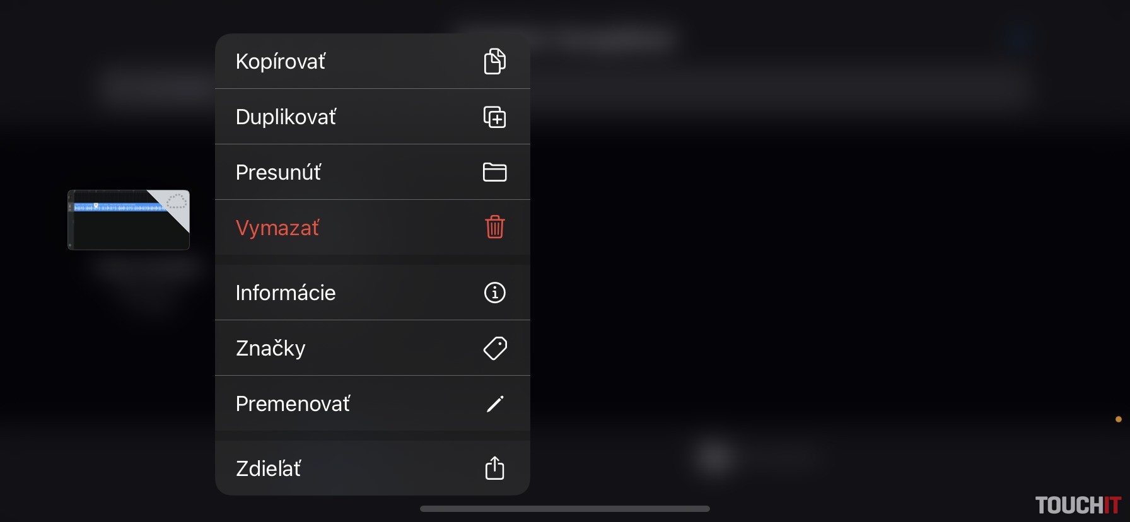Choose the red Vymazať option
Screen dimensions: 1130x522
277,228
